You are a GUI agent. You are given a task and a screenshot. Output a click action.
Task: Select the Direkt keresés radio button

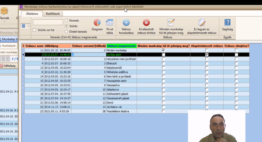coord(67,32)
